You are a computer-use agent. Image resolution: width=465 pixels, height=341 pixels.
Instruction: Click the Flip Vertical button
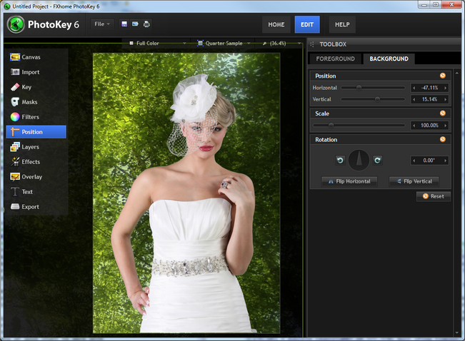[414, 181]
